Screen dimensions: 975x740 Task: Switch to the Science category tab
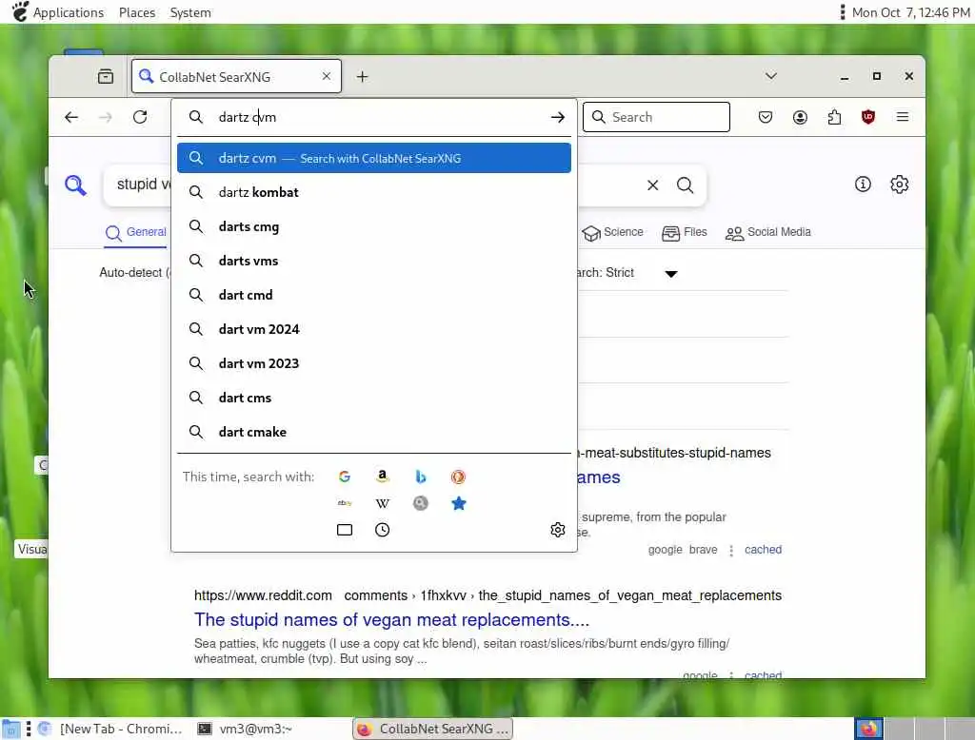tap(612, 232)
